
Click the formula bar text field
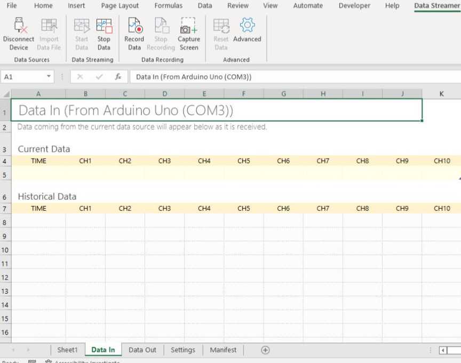296,77
